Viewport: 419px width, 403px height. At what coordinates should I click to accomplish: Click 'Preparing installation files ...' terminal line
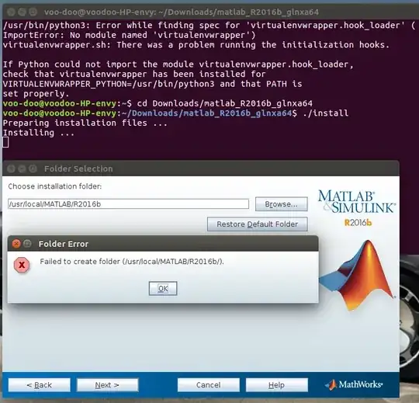pos(85,123)
